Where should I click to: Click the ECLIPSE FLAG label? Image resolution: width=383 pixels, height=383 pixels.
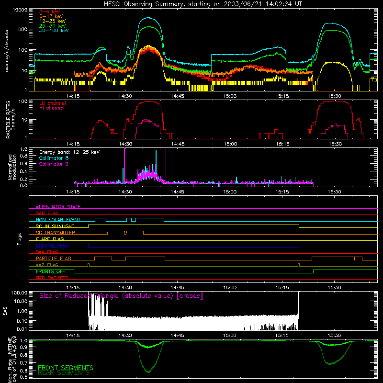click(x=52, y=246)
